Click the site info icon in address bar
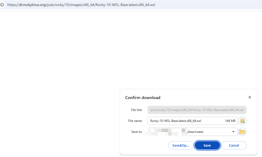 pos(2,5)
